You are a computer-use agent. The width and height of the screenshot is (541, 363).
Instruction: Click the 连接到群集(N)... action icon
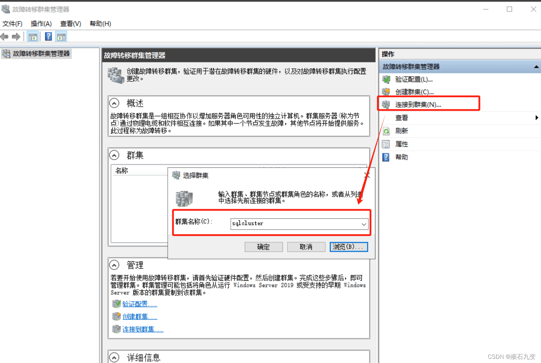tap(386, 104)
